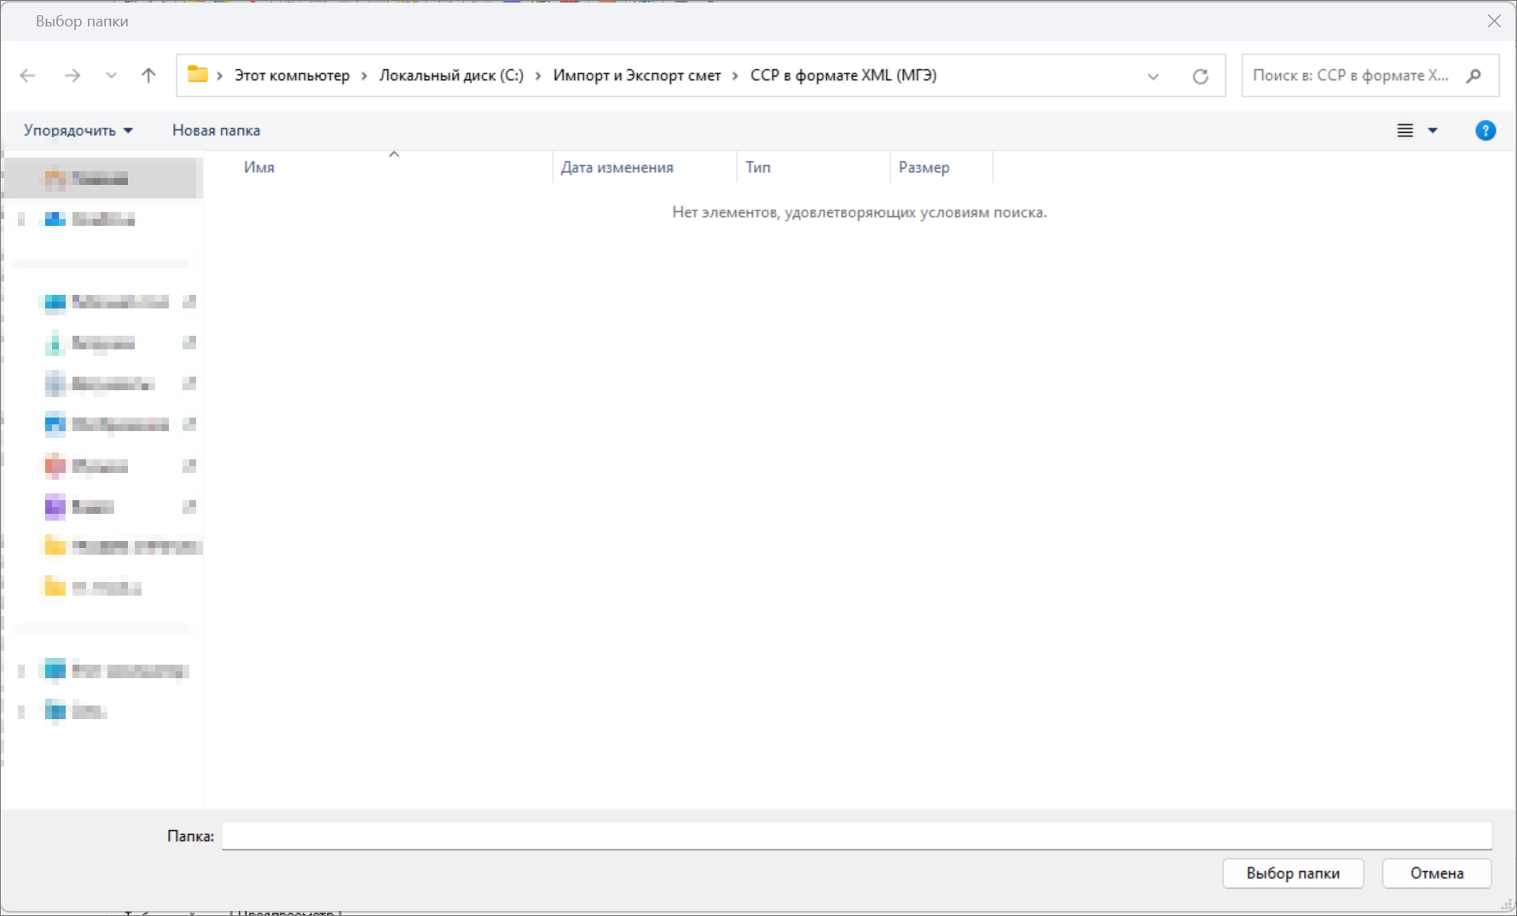
Task: Click the folder icon in address bar
Action: pyautogui.click(x=198, y=75)
